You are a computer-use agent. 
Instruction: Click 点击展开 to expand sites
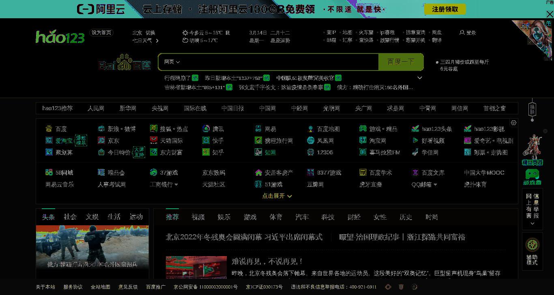tap(277, 196)
